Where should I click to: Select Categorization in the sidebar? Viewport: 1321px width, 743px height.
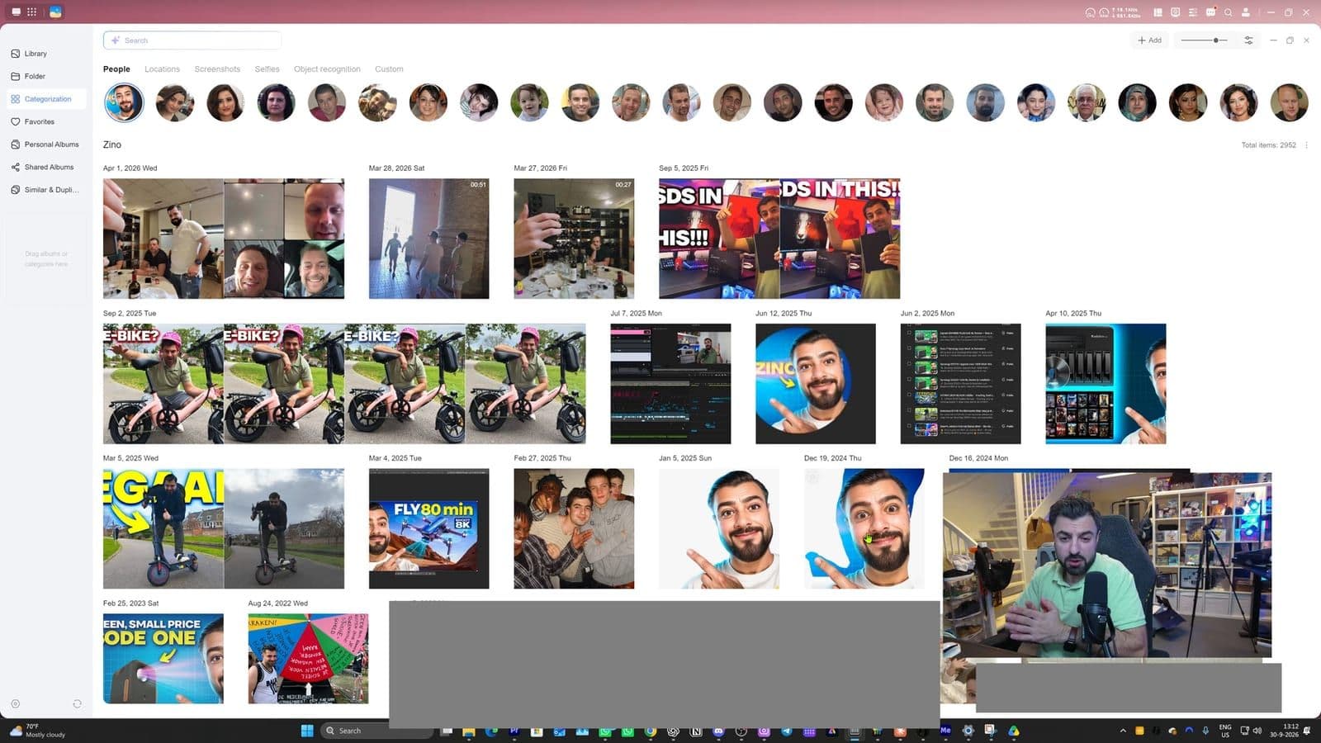point(45,99)
